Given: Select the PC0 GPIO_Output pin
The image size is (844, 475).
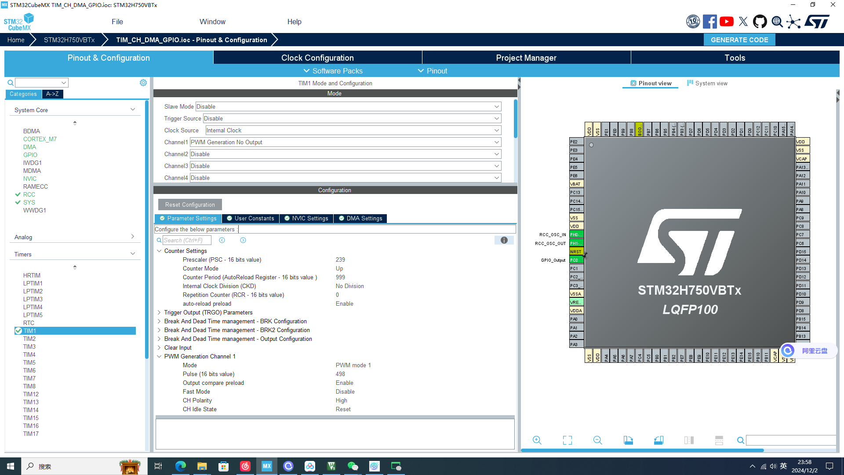Looking at the screenshot, I should [x=576, y=260].
